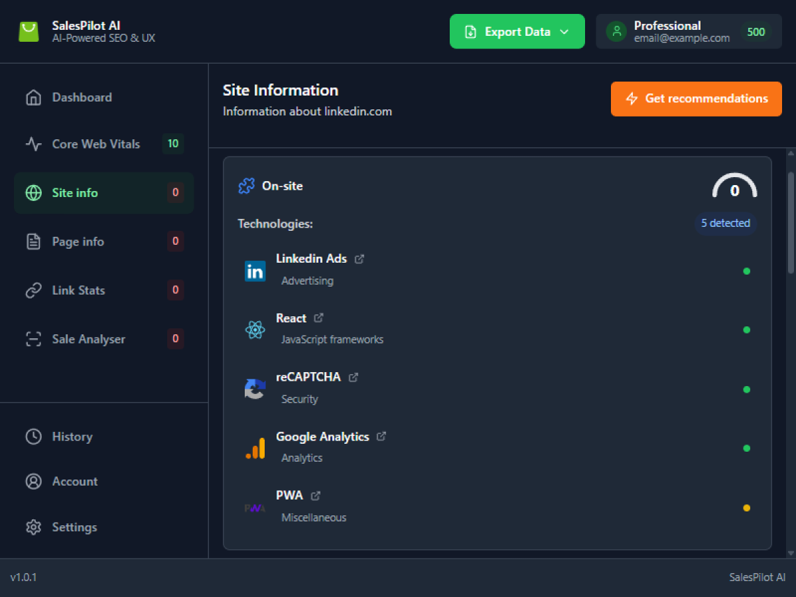Click external link icon beside reCAPTCHA

[x=354, y=377]
